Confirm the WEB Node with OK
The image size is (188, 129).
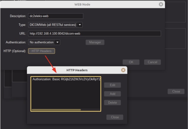pos(131,62)
